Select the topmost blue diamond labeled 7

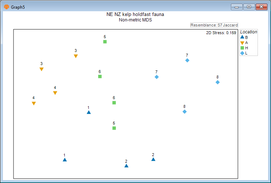point(187,60)
